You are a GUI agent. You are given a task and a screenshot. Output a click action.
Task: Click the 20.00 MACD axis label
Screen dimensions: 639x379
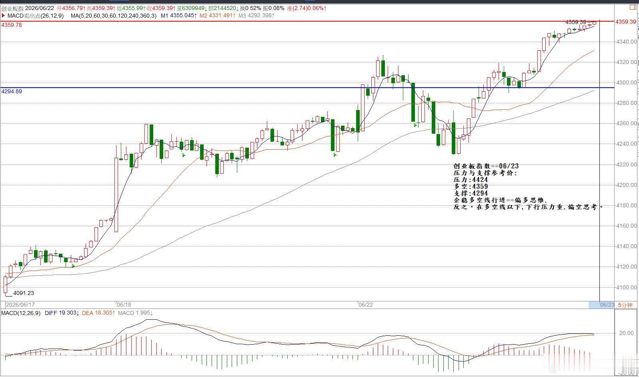click(627, 333)
